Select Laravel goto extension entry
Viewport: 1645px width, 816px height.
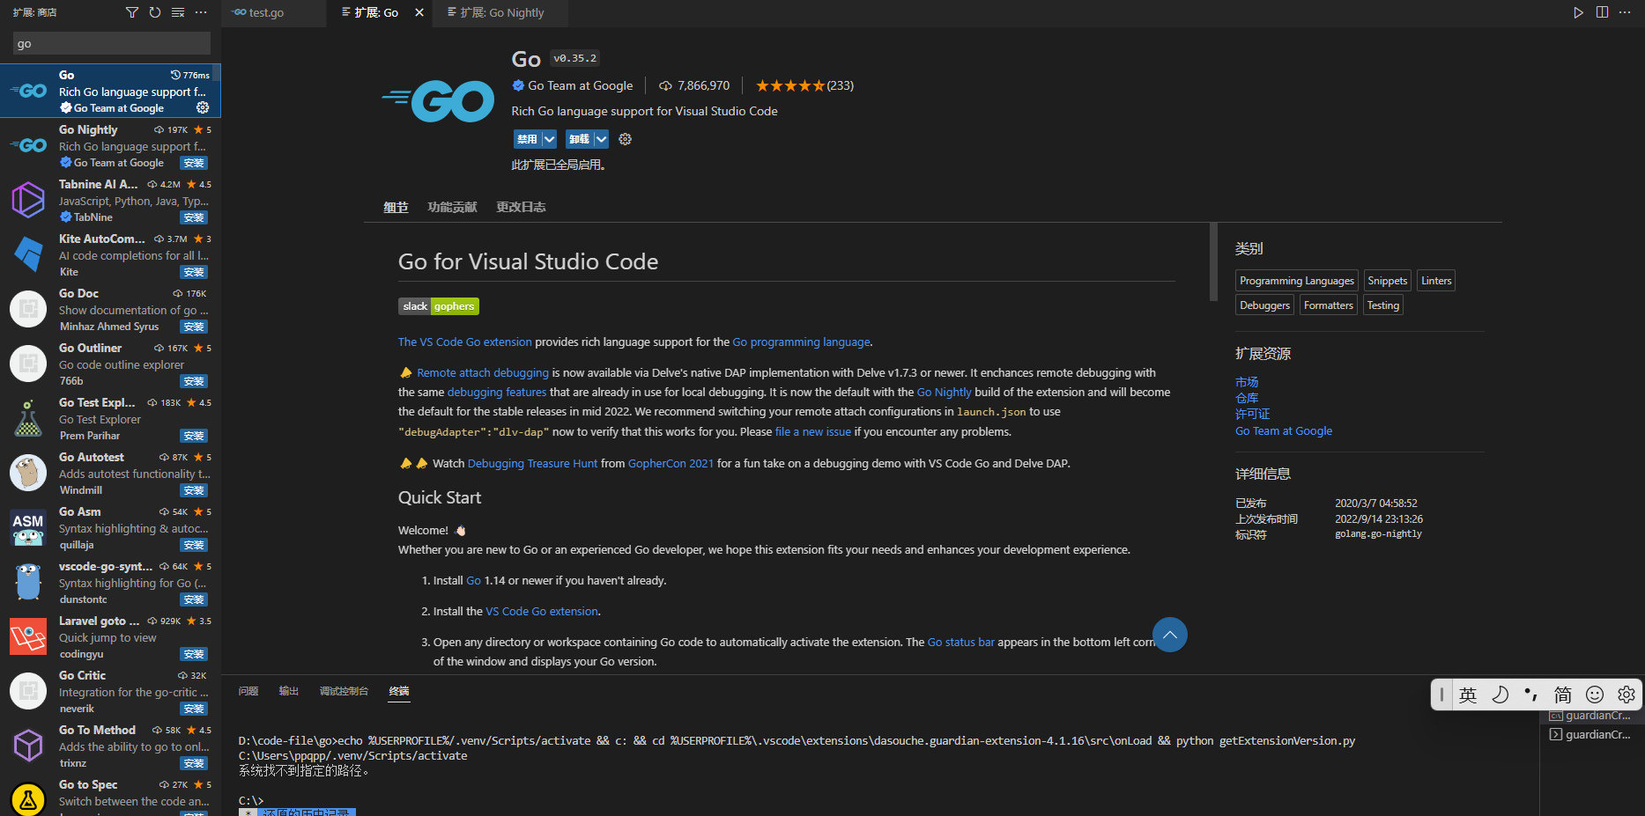[x=110, y=636]
